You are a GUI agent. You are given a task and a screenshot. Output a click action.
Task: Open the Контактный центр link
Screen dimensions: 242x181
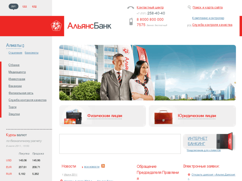[x=150, y=7]
